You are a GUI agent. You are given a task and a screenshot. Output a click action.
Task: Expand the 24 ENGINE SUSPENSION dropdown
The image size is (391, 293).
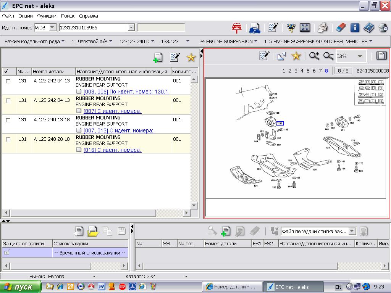[x=255, y=41]
